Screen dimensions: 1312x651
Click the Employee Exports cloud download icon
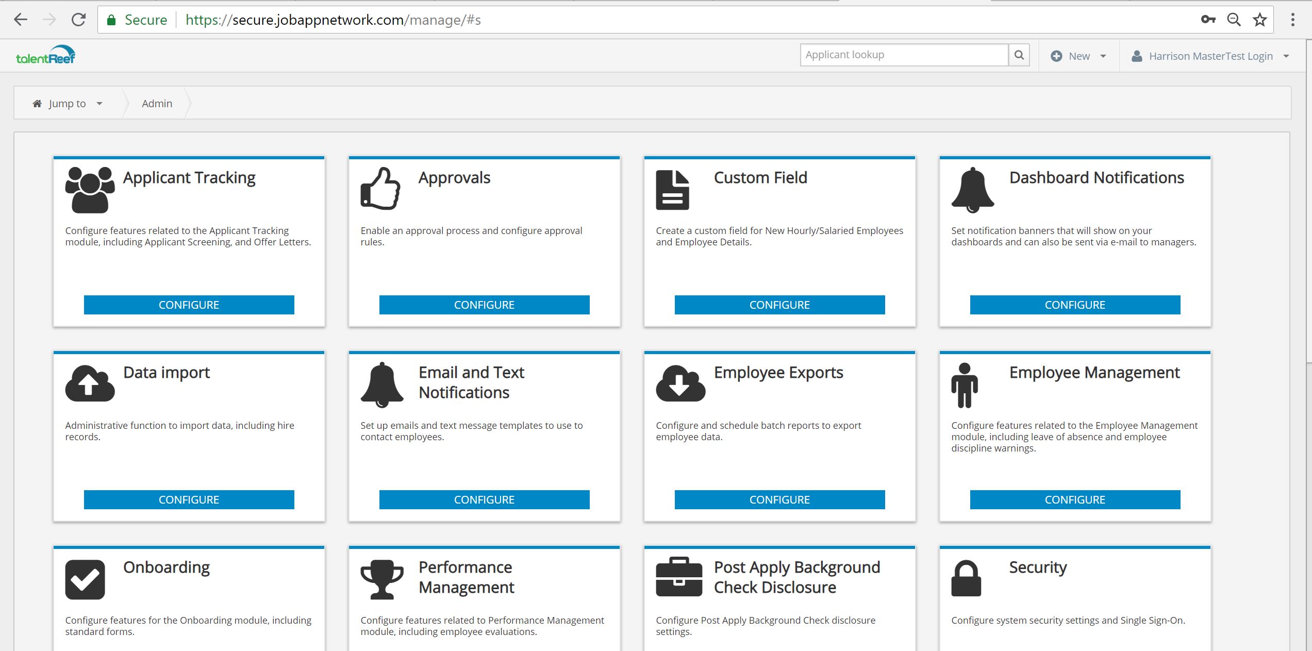pos(680,383)
